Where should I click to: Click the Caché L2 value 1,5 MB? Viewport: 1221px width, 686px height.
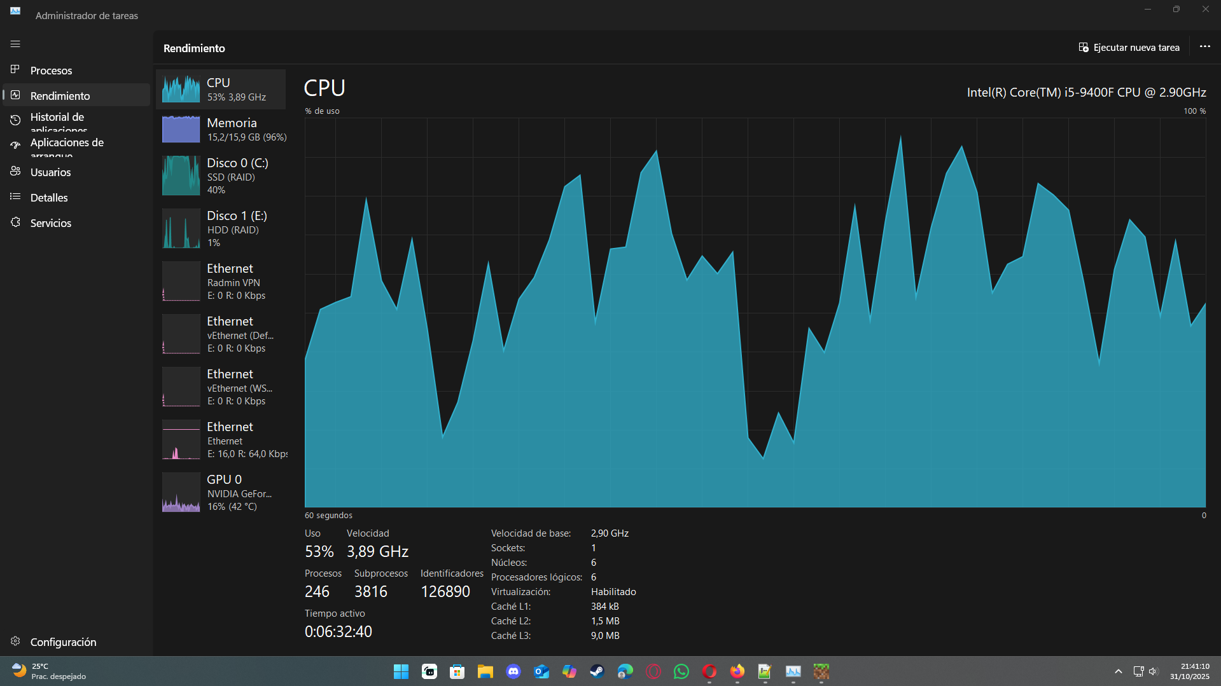[x=605, y=621]
